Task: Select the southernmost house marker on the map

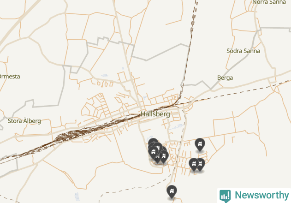Action: click(x=172, y=191)
